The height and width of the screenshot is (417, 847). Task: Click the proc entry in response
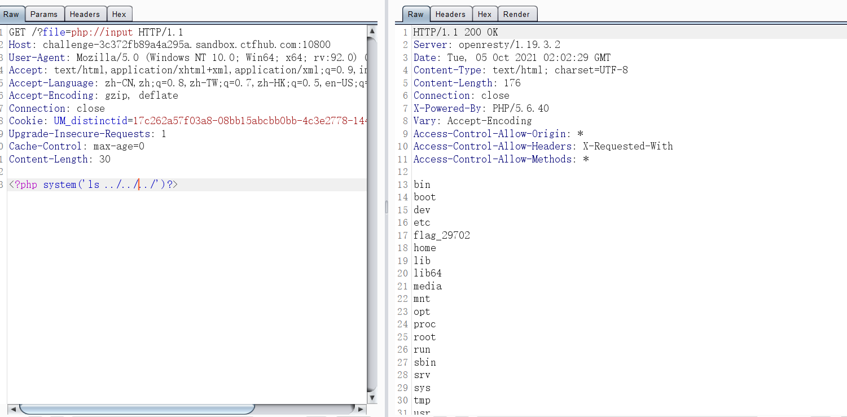click(x=425, y=324)
